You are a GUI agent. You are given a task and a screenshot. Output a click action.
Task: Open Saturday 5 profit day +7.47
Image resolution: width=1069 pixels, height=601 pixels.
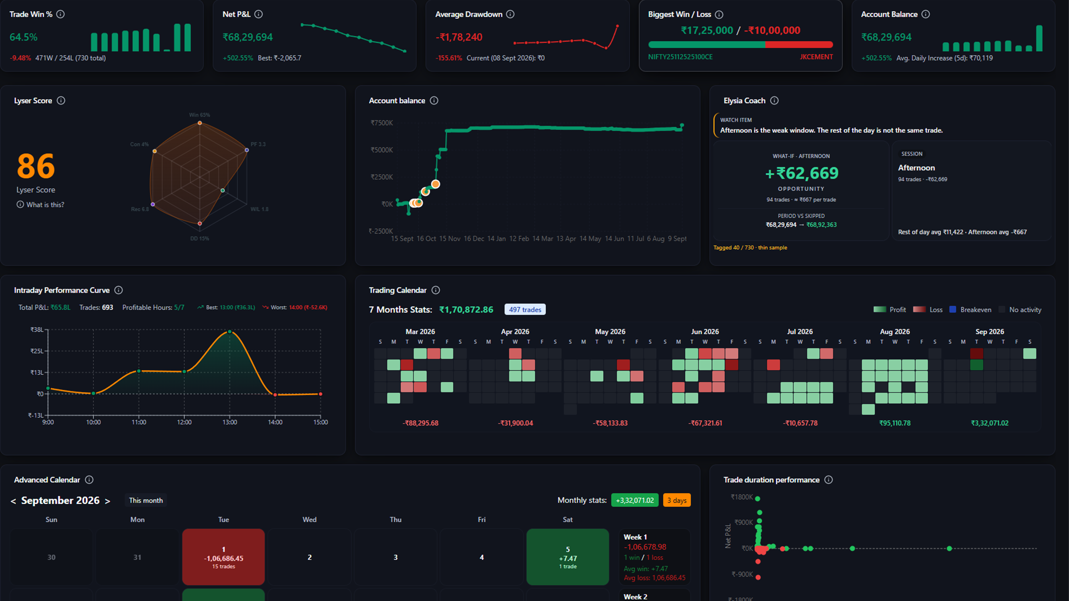567,557
